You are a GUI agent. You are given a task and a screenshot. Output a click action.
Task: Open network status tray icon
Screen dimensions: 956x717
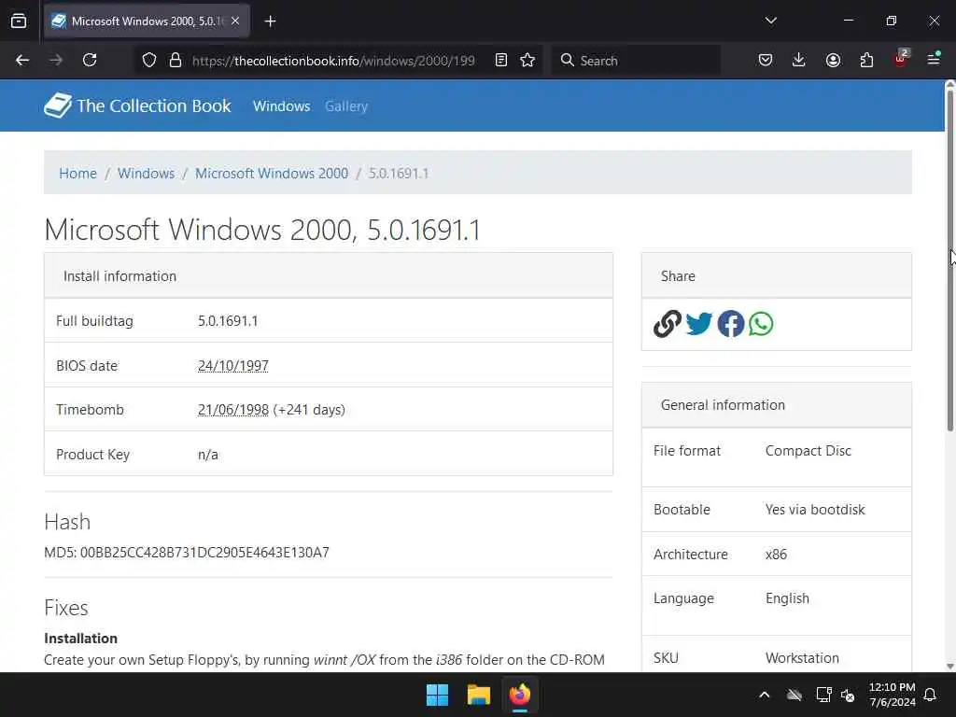[x=823, y=695]
